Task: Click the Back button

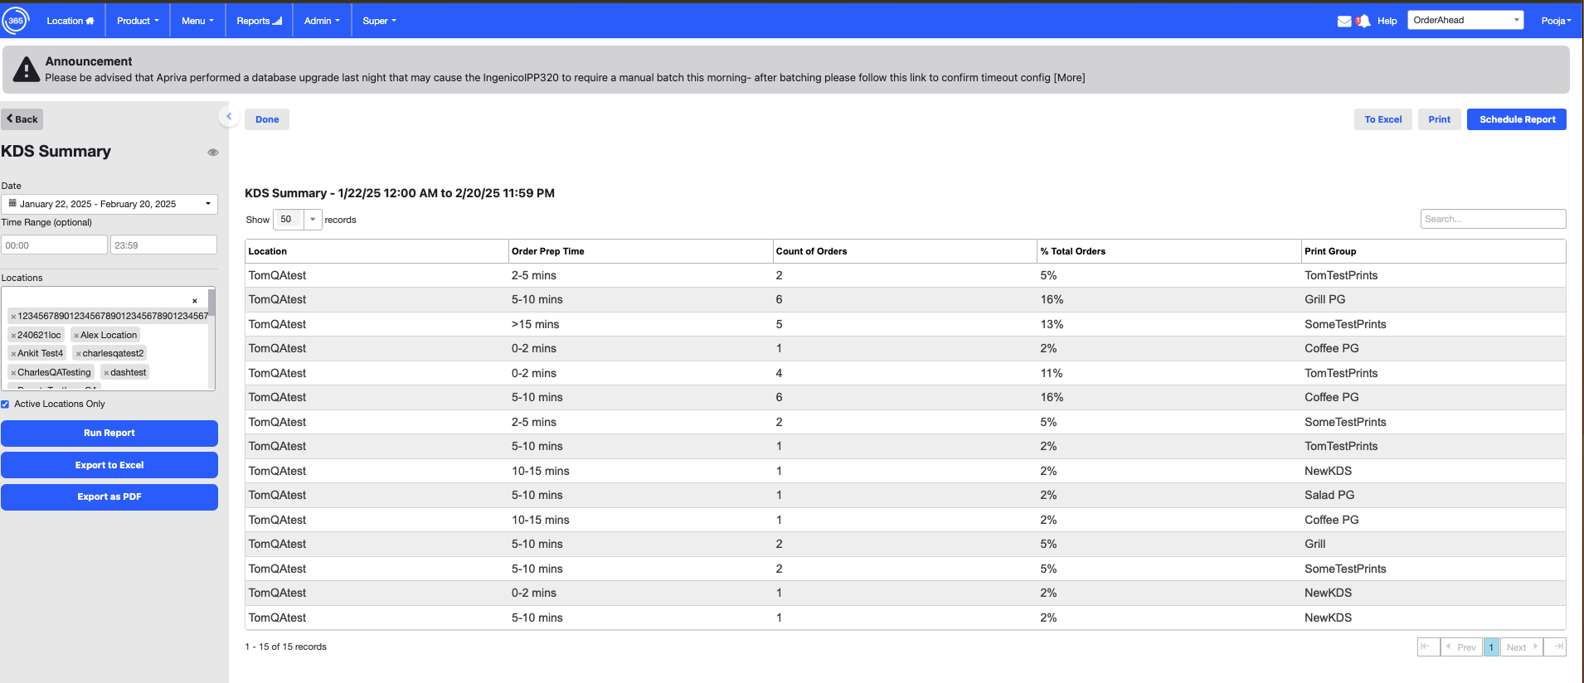Action: coord(22,119)
